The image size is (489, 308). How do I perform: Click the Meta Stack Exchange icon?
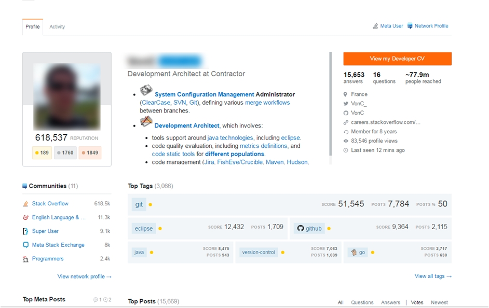tap(25, 245)
